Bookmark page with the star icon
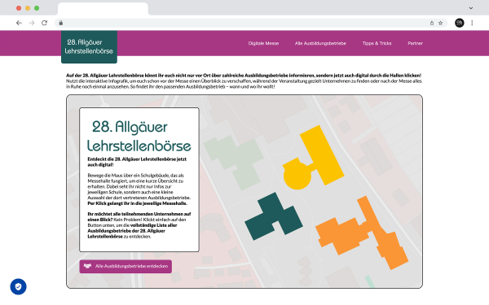 click(440, 23)
